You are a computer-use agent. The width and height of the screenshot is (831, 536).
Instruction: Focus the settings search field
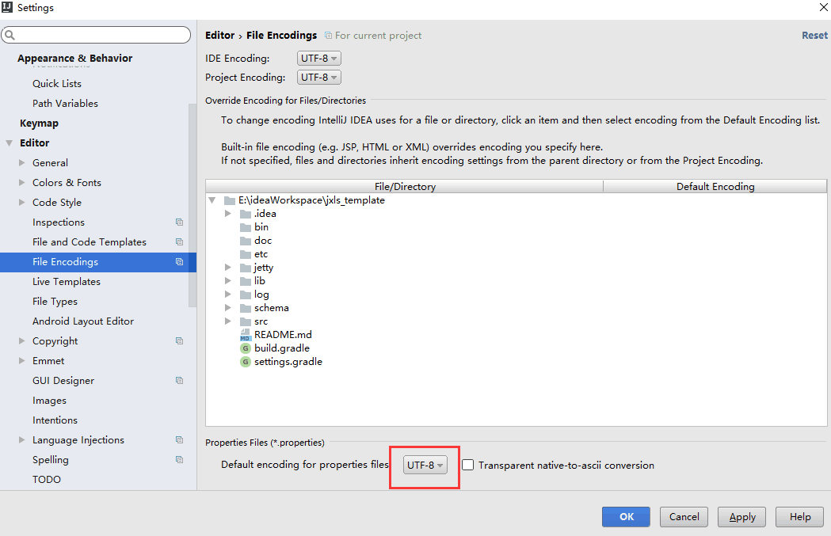(96, 35)
